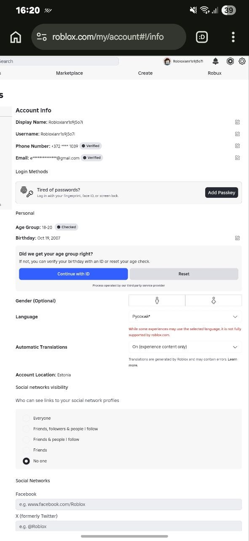Tap the browser home icon
Viewport: 249px width, 541px height.
(16, 37)
